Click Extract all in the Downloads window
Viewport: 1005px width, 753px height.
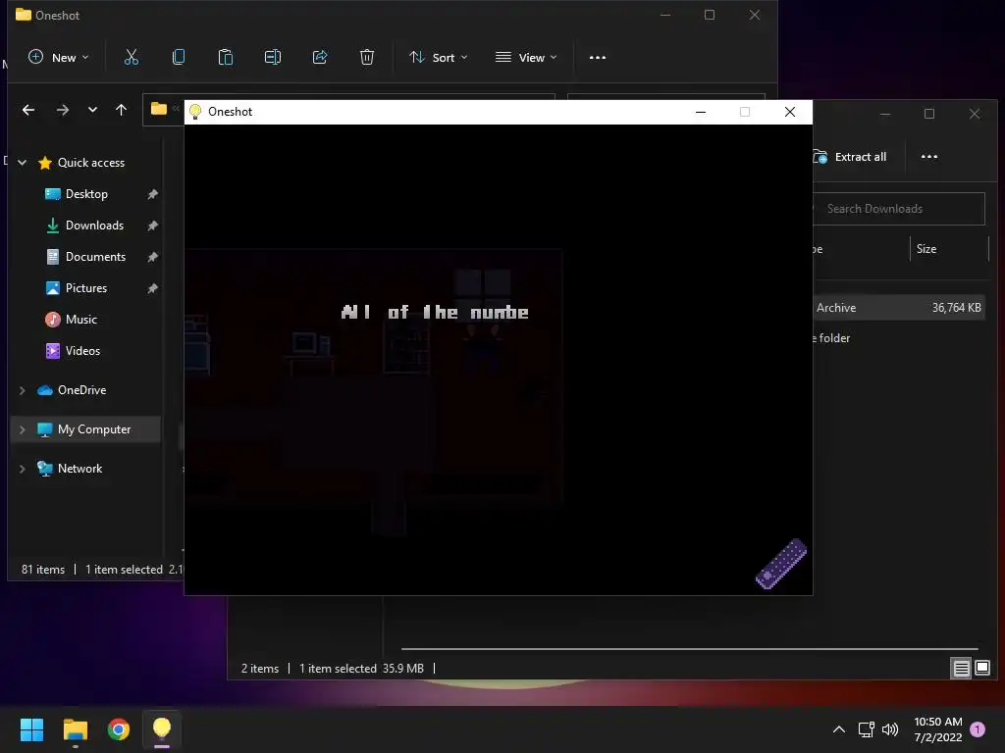(x=850, y=157)
